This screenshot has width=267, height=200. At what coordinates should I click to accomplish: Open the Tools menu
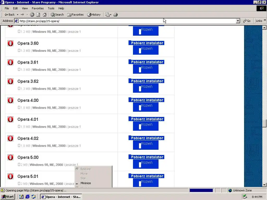(x=51, y=8)
